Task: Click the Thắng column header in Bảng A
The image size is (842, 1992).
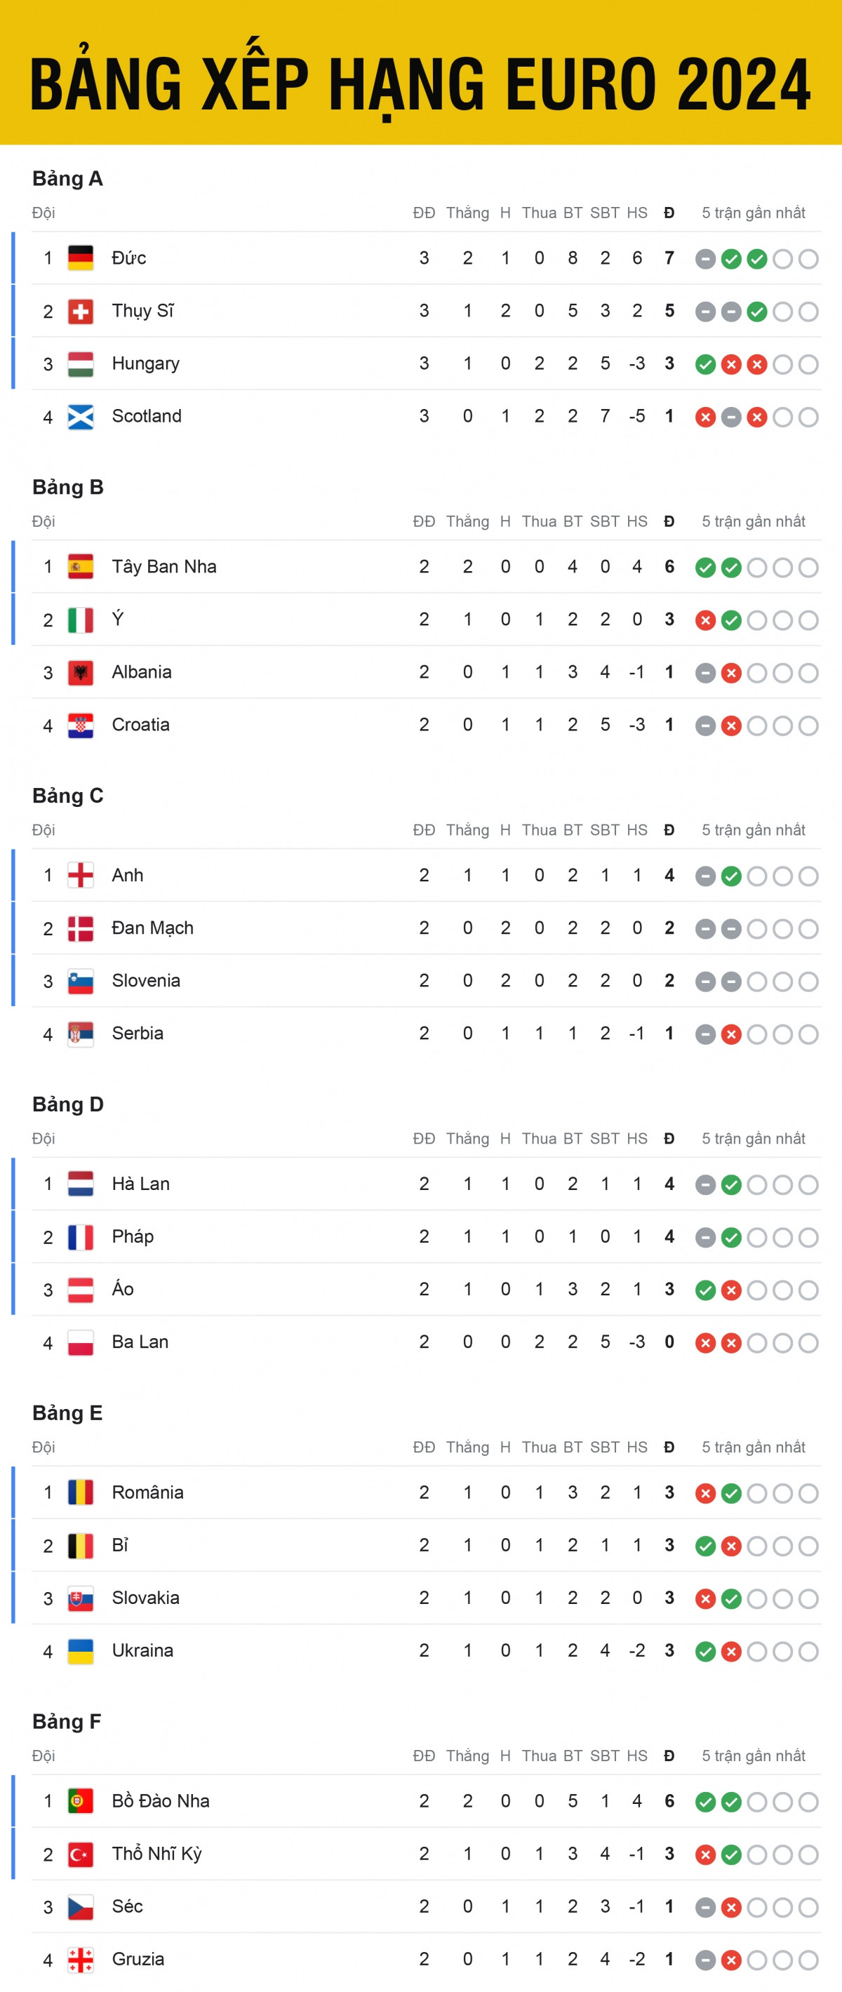Action: tap(467, 213)
